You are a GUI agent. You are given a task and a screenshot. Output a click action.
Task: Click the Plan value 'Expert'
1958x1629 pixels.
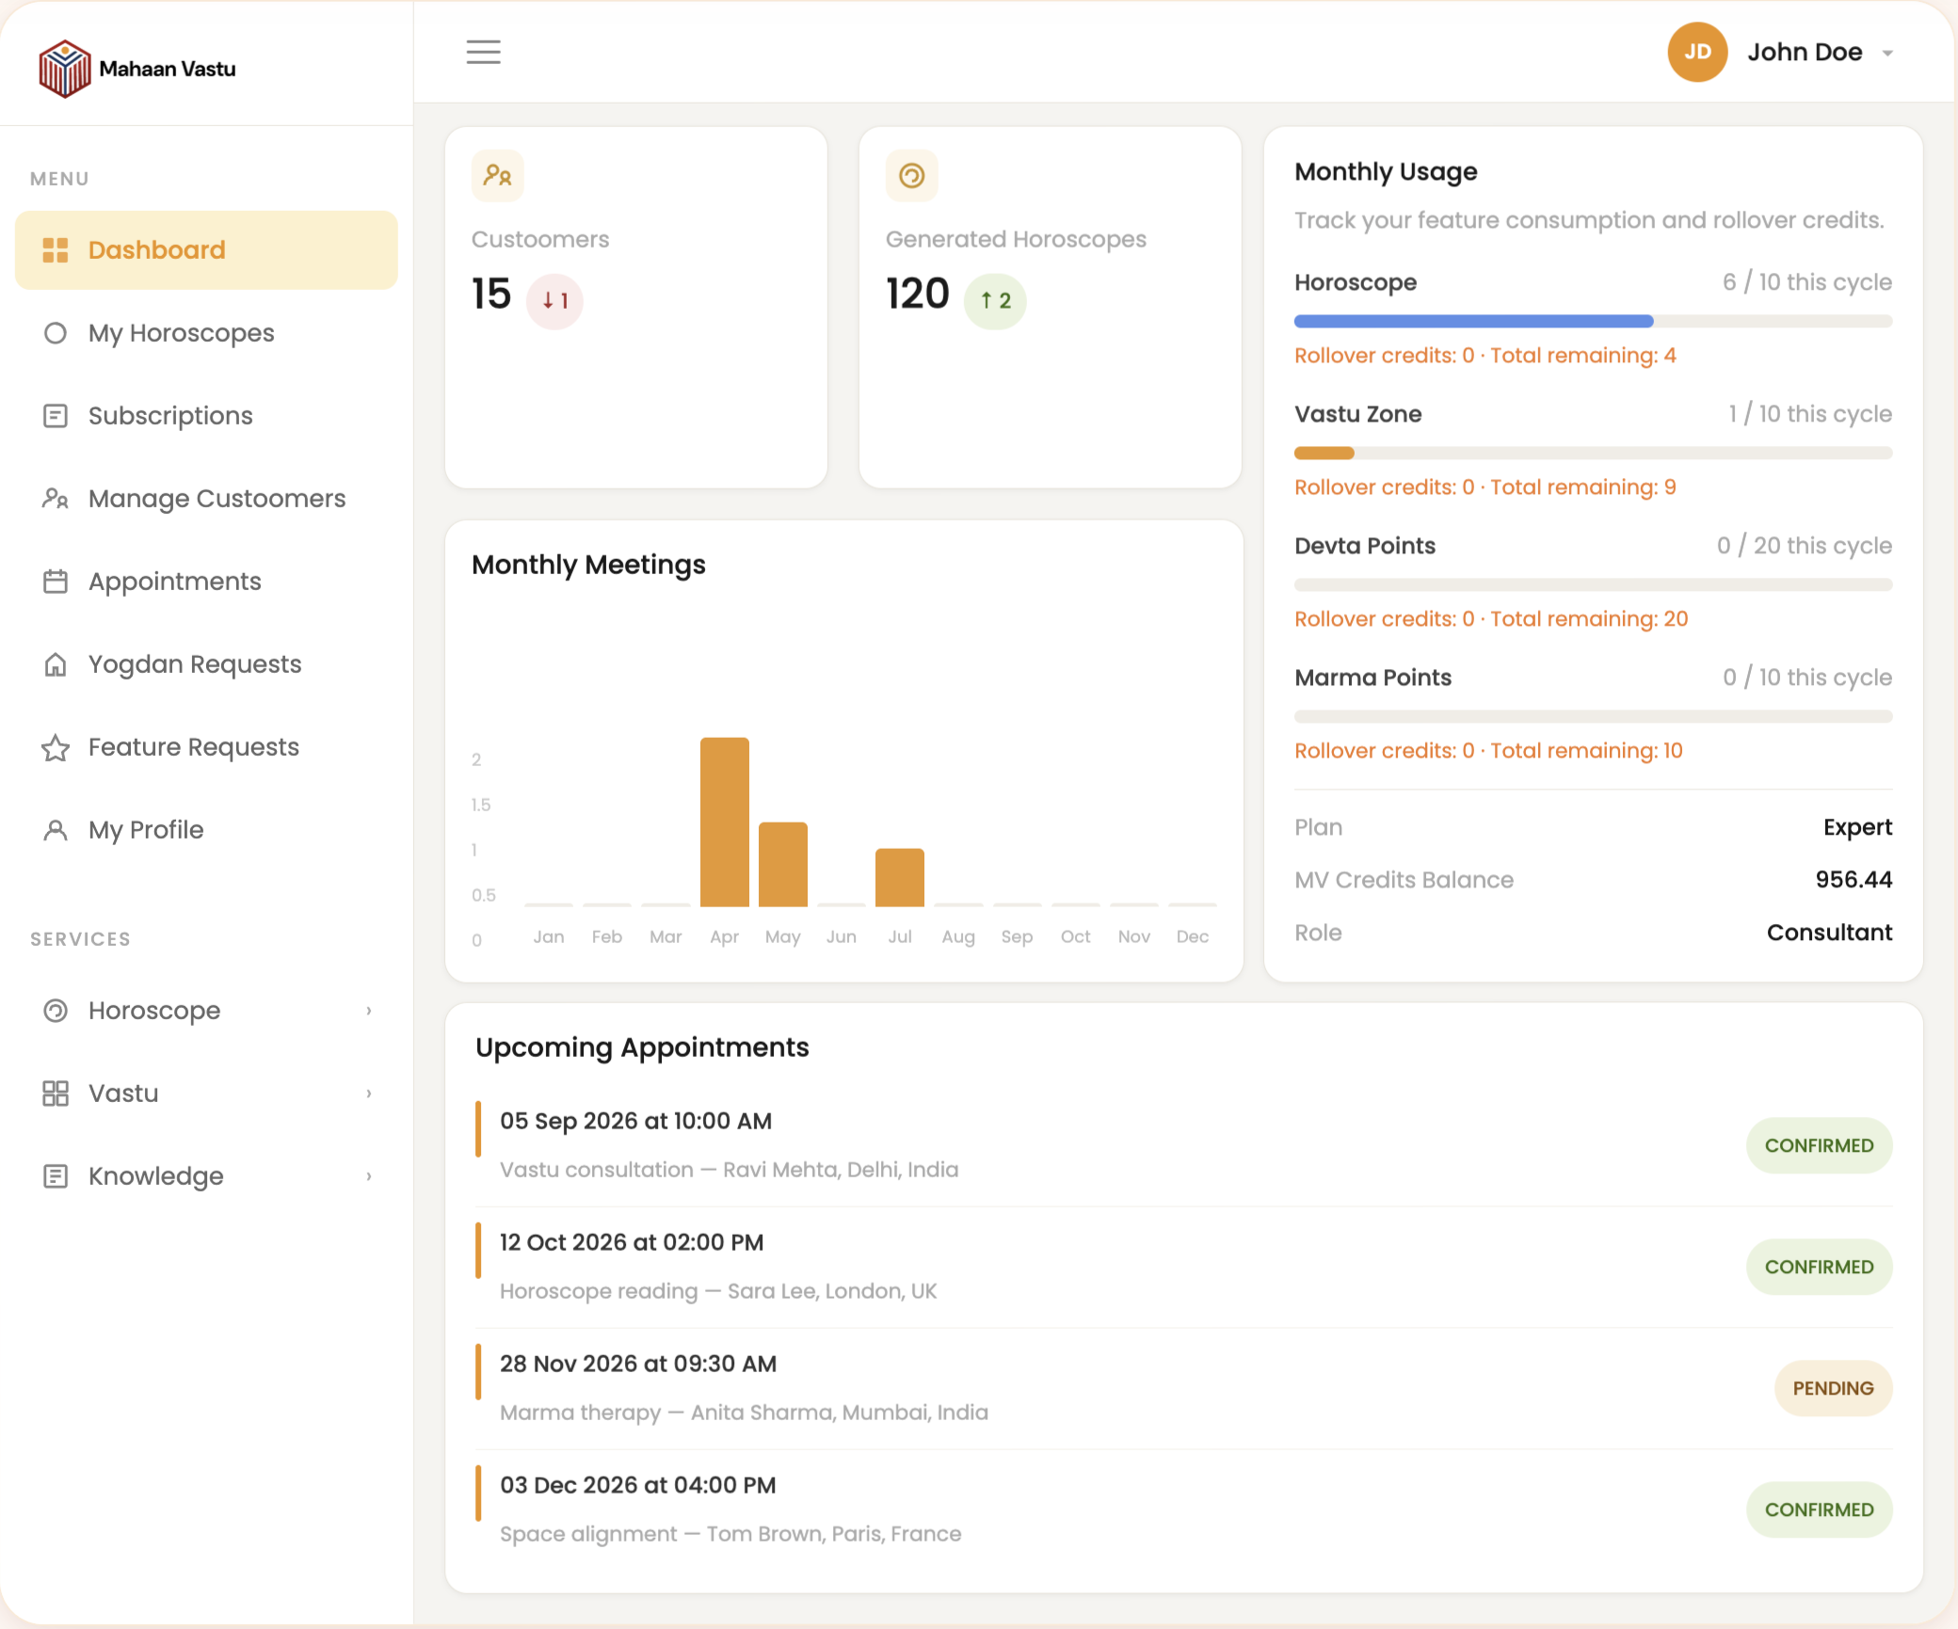tap(1857, 827)
